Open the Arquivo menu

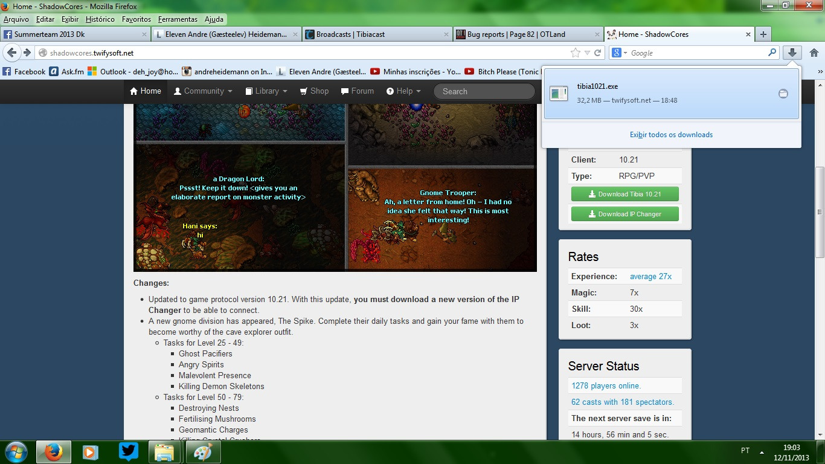click(x=16, y=19)
